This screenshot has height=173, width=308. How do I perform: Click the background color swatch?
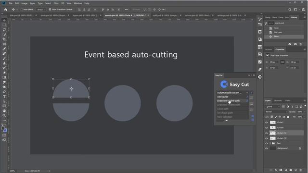pyautogui.click(x=5, y=130)
